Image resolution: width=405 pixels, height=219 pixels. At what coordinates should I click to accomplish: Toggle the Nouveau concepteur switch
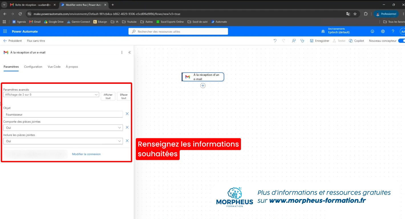click(x=401, y=41)
